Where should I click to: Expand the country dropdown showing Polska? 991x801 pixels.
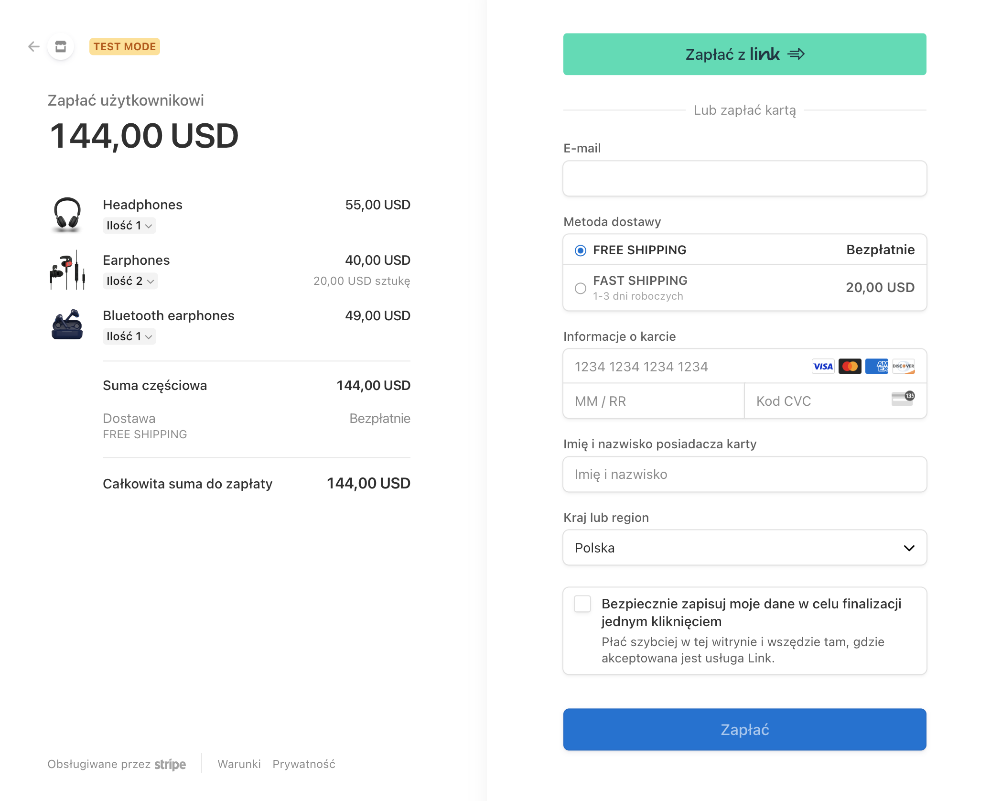(x=744, y=548)
